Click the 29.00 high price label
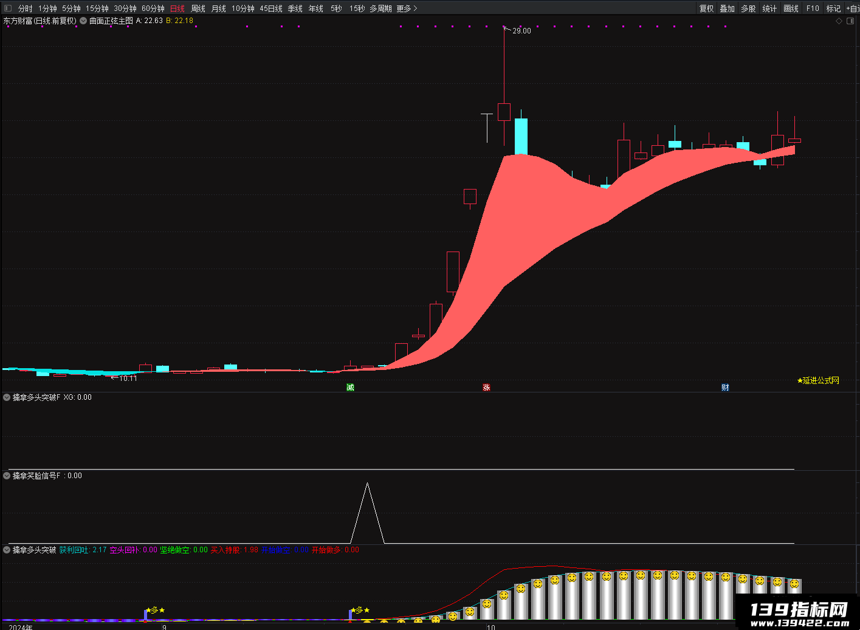The width and height of the screenshot is (860, 630). pyautogui.click(x=521, y=31)
